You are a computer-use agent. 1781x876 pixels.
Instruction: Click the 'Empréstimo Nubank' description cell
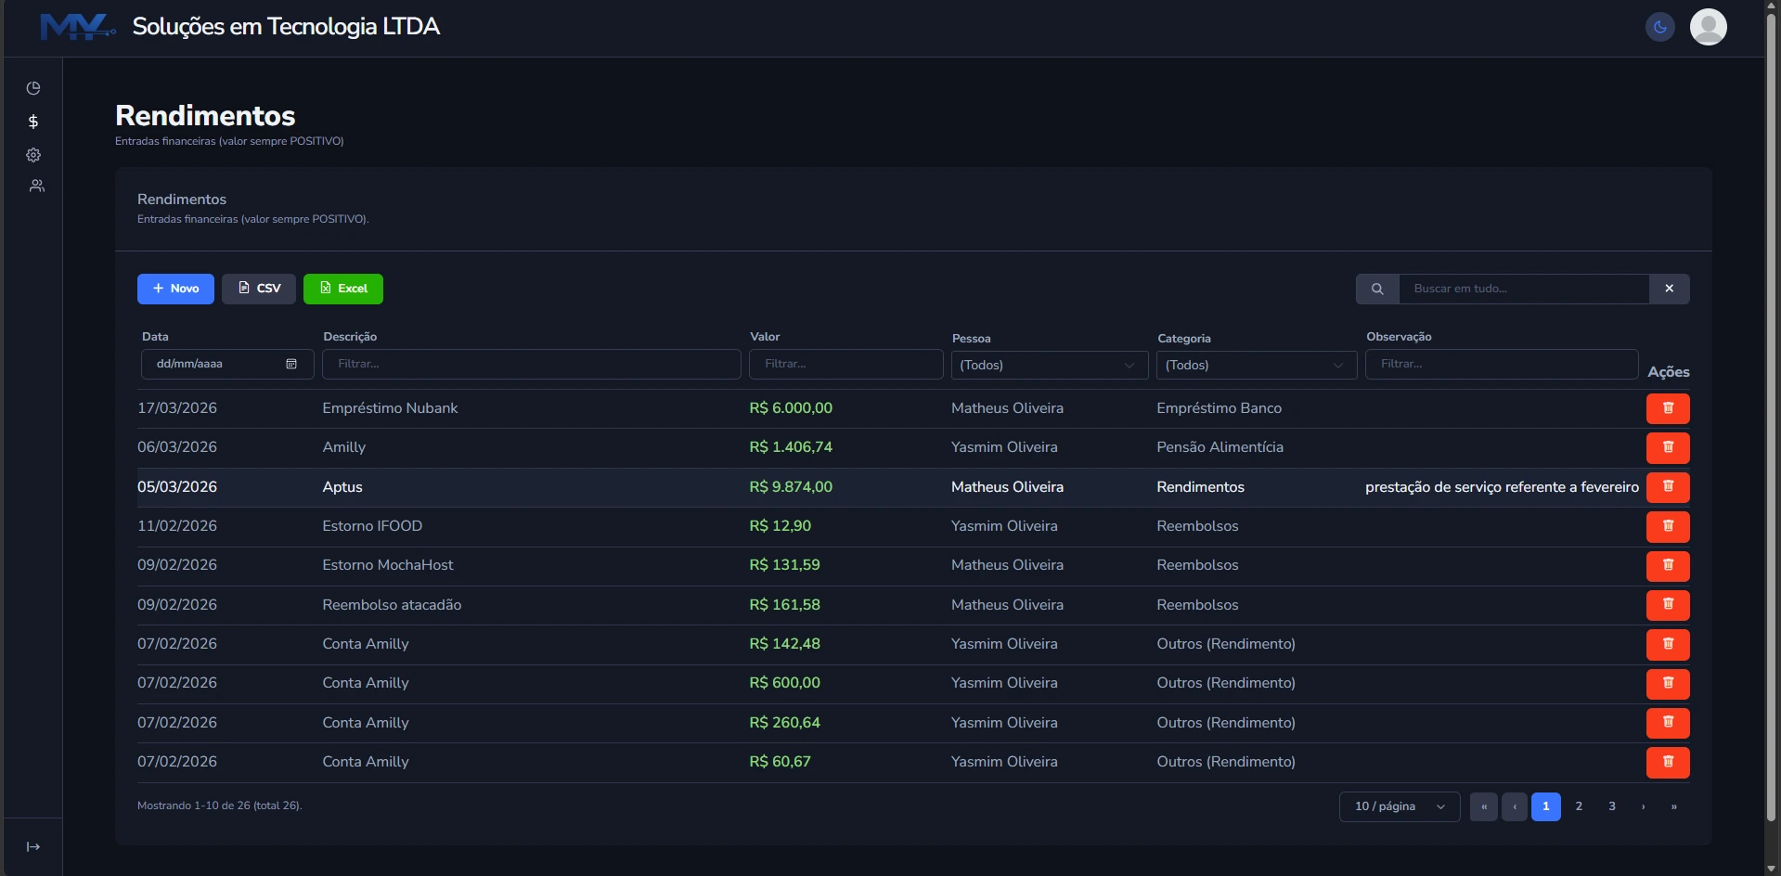(x=390, y=408)
